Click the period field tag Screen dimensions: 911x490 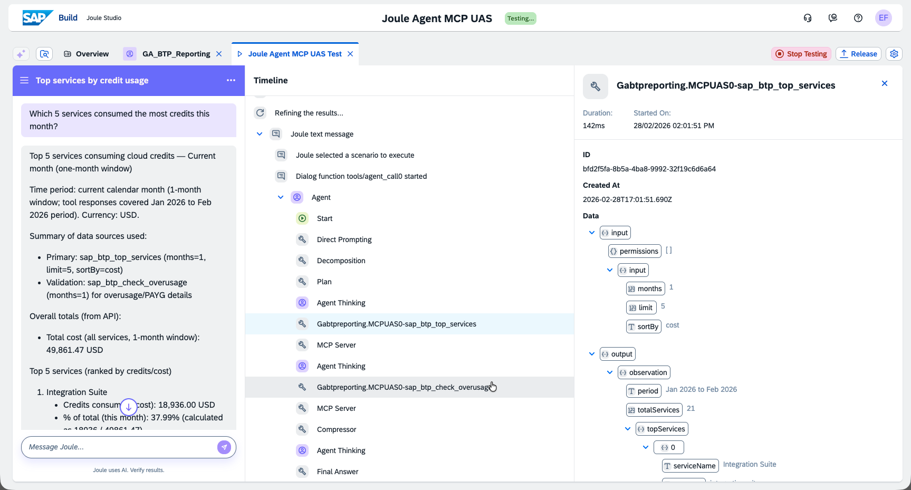644,391
